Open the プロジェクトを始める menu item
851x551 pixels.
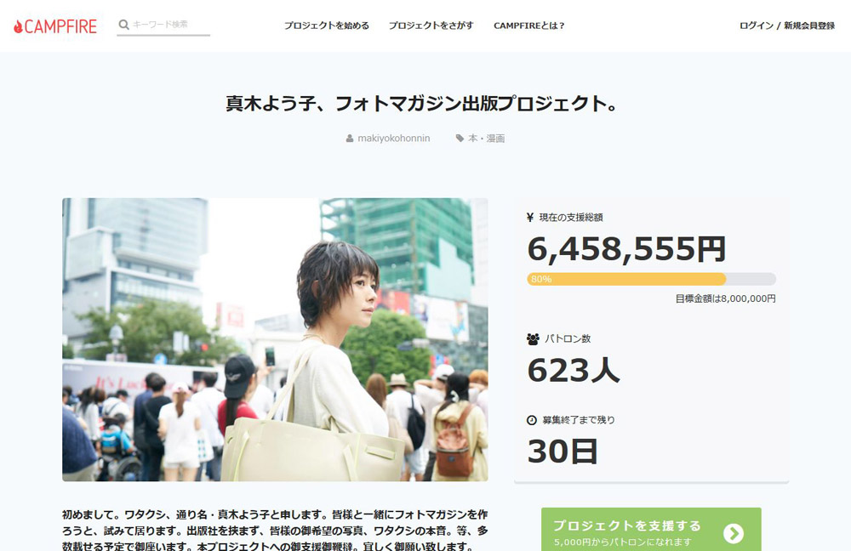click(x=327, y=26)
